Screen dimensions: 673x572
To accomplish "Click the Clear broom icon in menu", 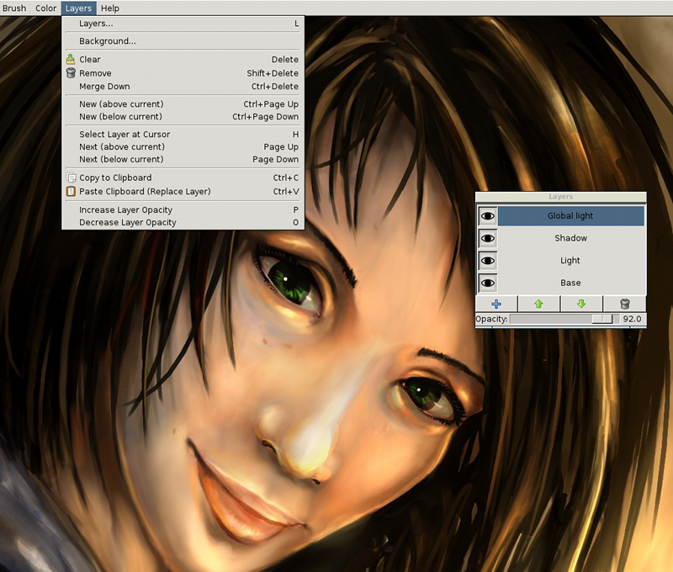I will [71, 60].
